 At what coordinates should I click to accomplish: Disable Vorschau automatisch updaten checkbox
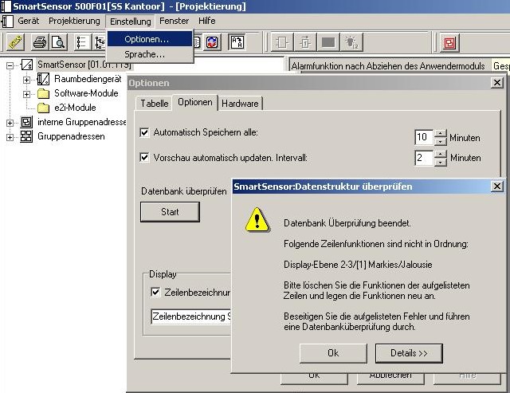pos(144,157)
